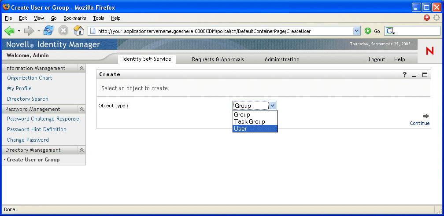Screen dimensions: 444x216
Task: Open the View menu
Action: tap(39, 18)
